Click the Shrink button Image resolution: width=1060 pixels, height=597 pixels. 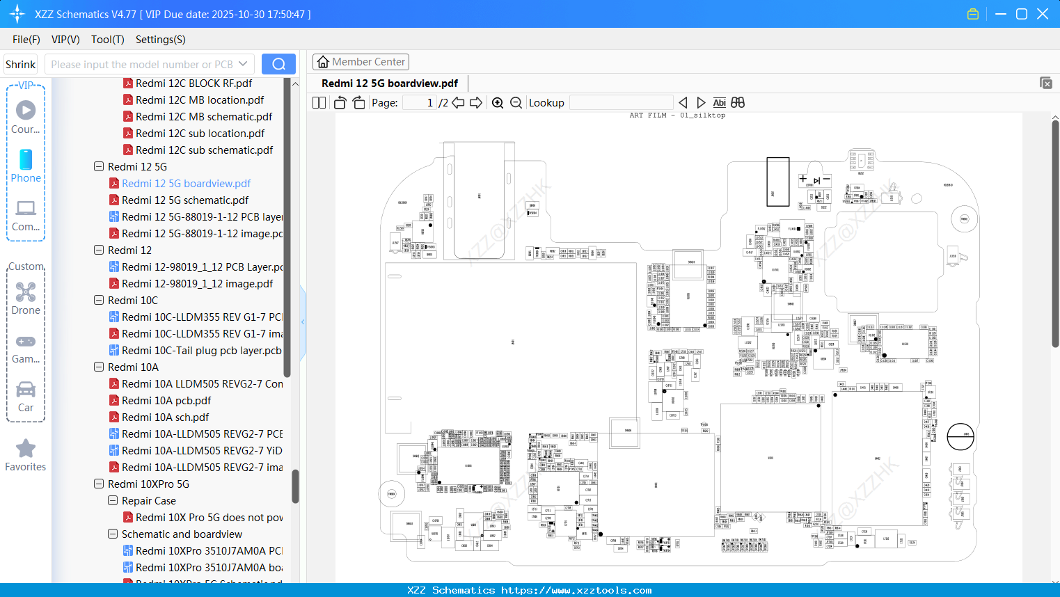coord(20,63)
